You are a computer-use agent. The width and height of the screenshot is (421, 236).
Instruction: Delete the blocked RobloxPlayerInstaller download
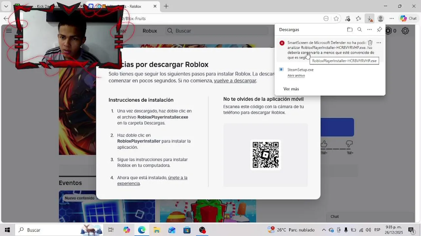click(370, 43)
